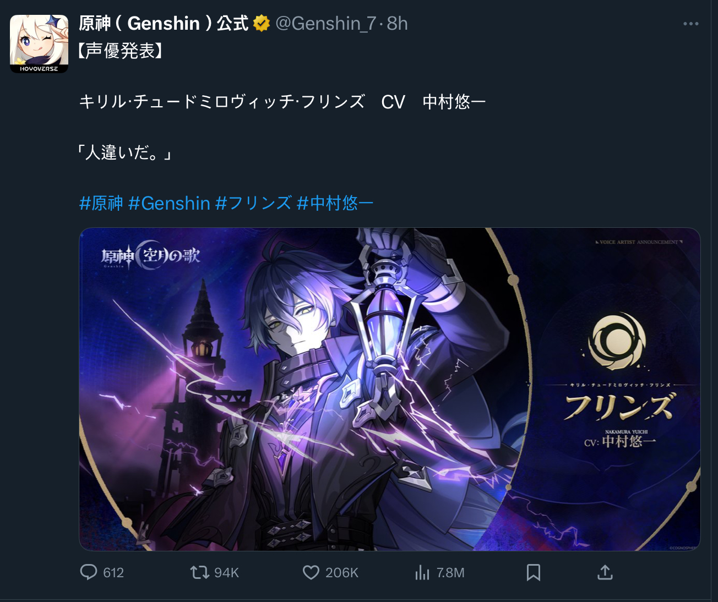
Task: Open the reply comment icon
Action: click(89, 572)
